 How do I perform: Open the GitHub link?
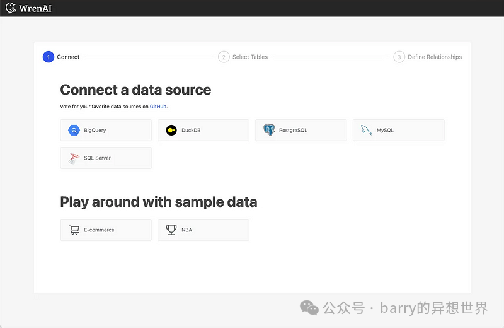158,107
